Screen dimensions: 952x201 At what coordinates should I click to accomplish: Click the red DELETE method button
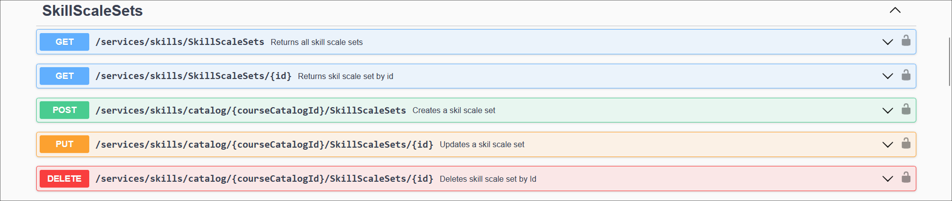coord(64,179)
